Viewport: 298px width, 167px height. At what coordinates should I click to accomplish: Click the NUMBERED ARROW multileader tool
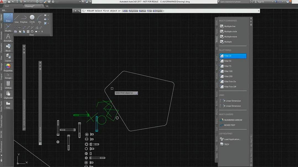click(233, 120)
